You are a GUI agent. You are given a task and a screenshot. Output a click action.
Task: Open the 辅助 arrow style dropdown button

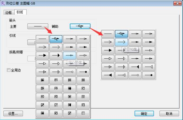(x=80, y=26)
